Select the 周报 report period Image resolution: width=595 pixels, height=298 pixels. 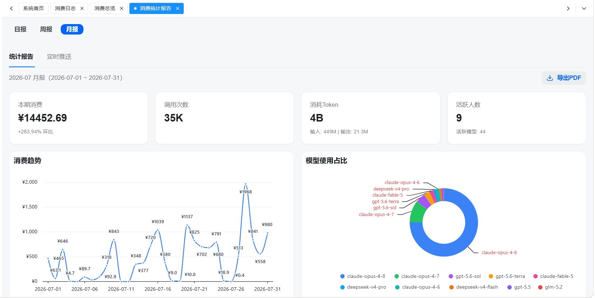coord(46,29)
